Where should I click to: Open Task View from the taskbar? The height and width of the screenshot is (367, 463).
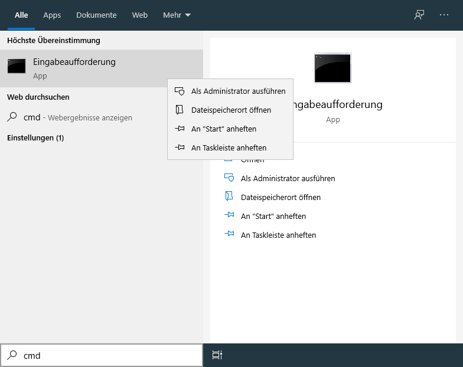(217, 355)
